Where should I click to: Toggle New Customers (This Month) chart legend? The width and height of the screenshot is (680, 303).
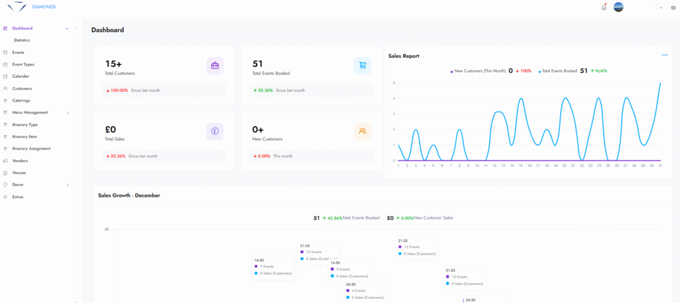(479, 70)
